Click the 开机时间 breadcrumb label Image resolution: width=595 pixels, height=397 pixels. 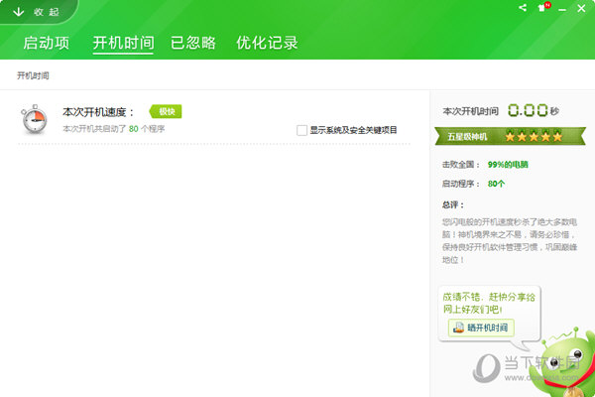coord(33,75)
